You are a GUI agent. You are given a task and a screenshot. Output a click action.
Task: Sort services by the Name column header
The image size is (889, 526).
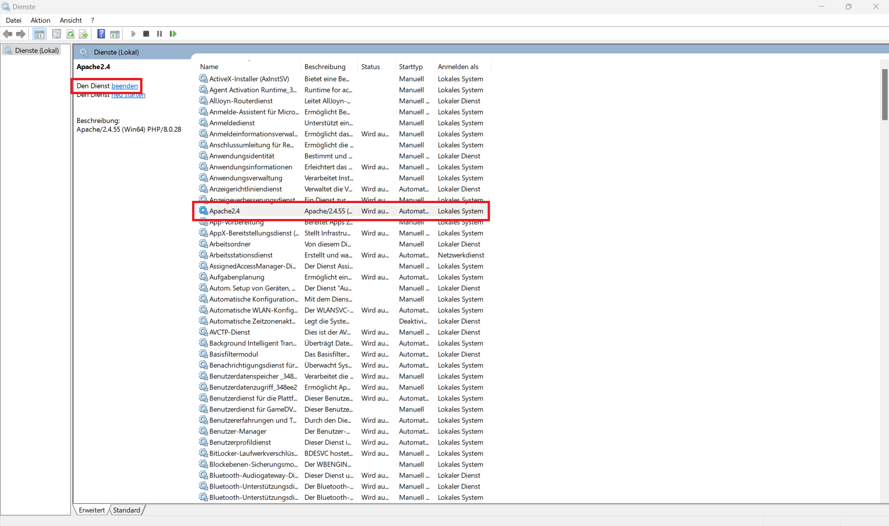pyautogui.click(x=209, y=67)
